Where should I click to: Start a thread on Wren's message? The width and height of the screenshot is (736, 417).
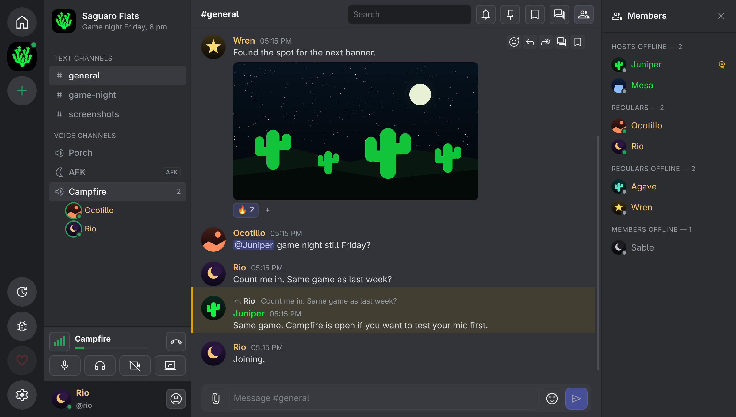(562, 42)
